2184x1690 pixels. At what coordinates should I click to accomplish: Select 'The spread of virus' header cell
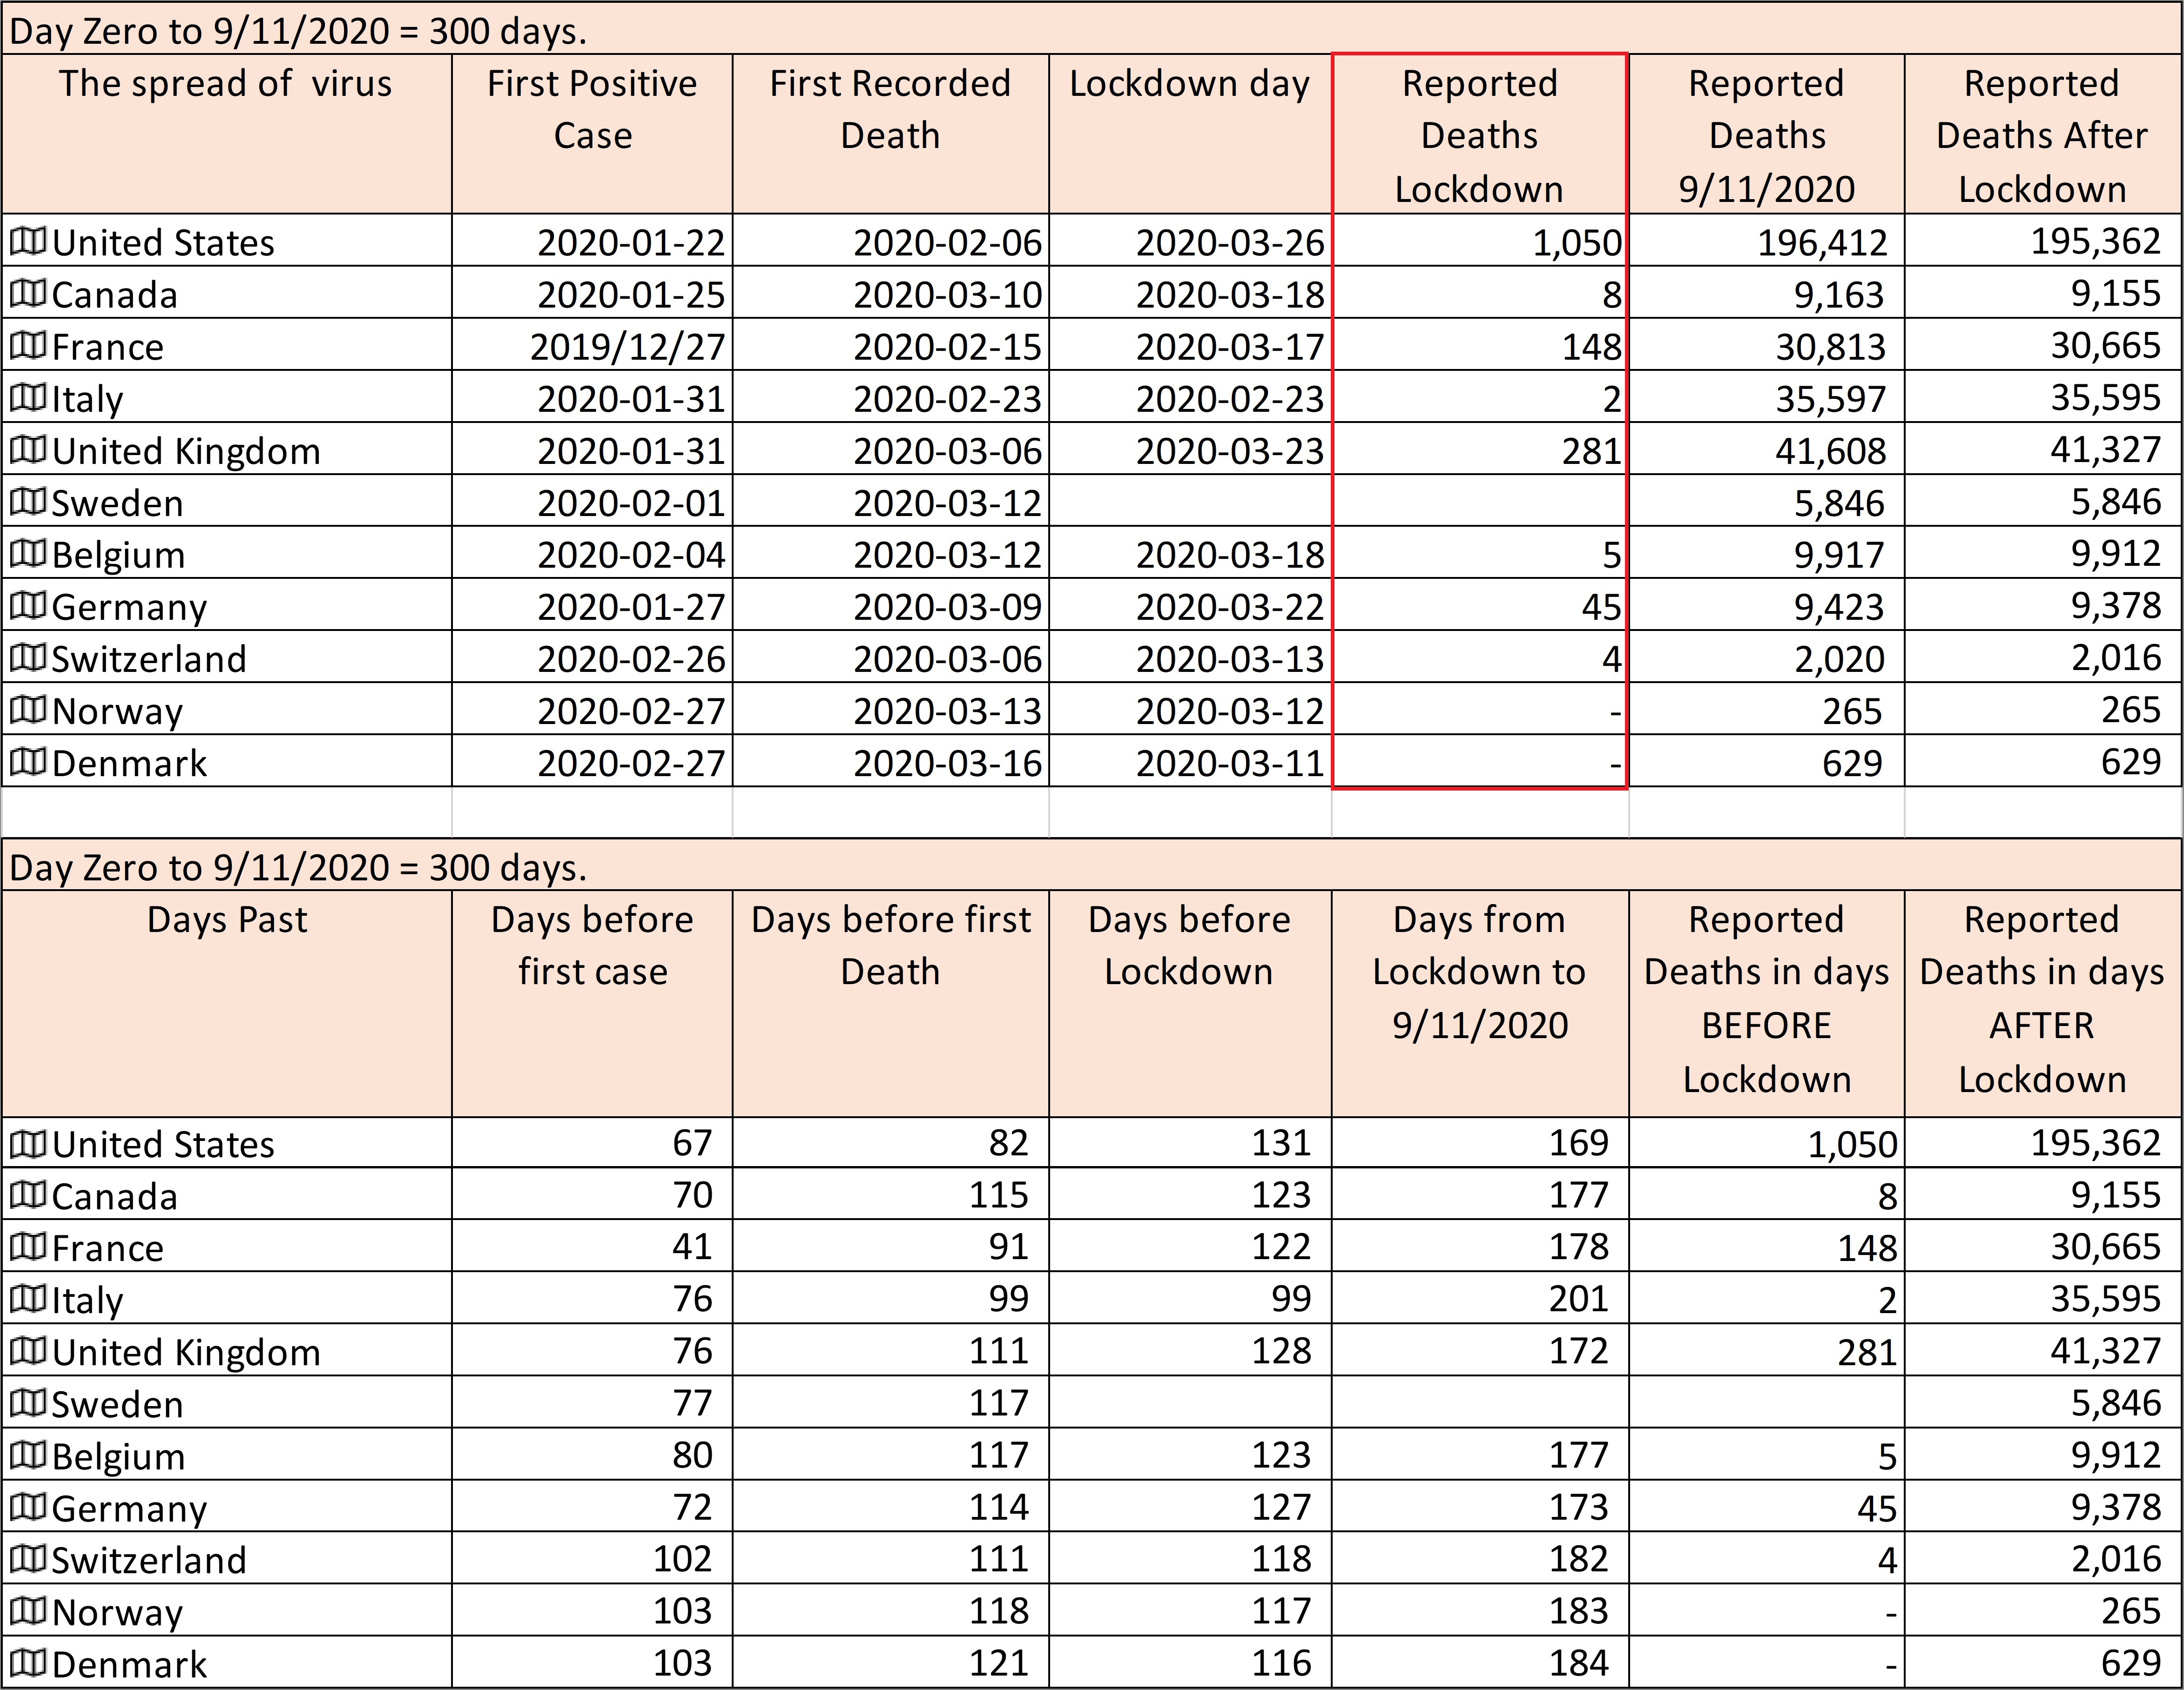227,134
